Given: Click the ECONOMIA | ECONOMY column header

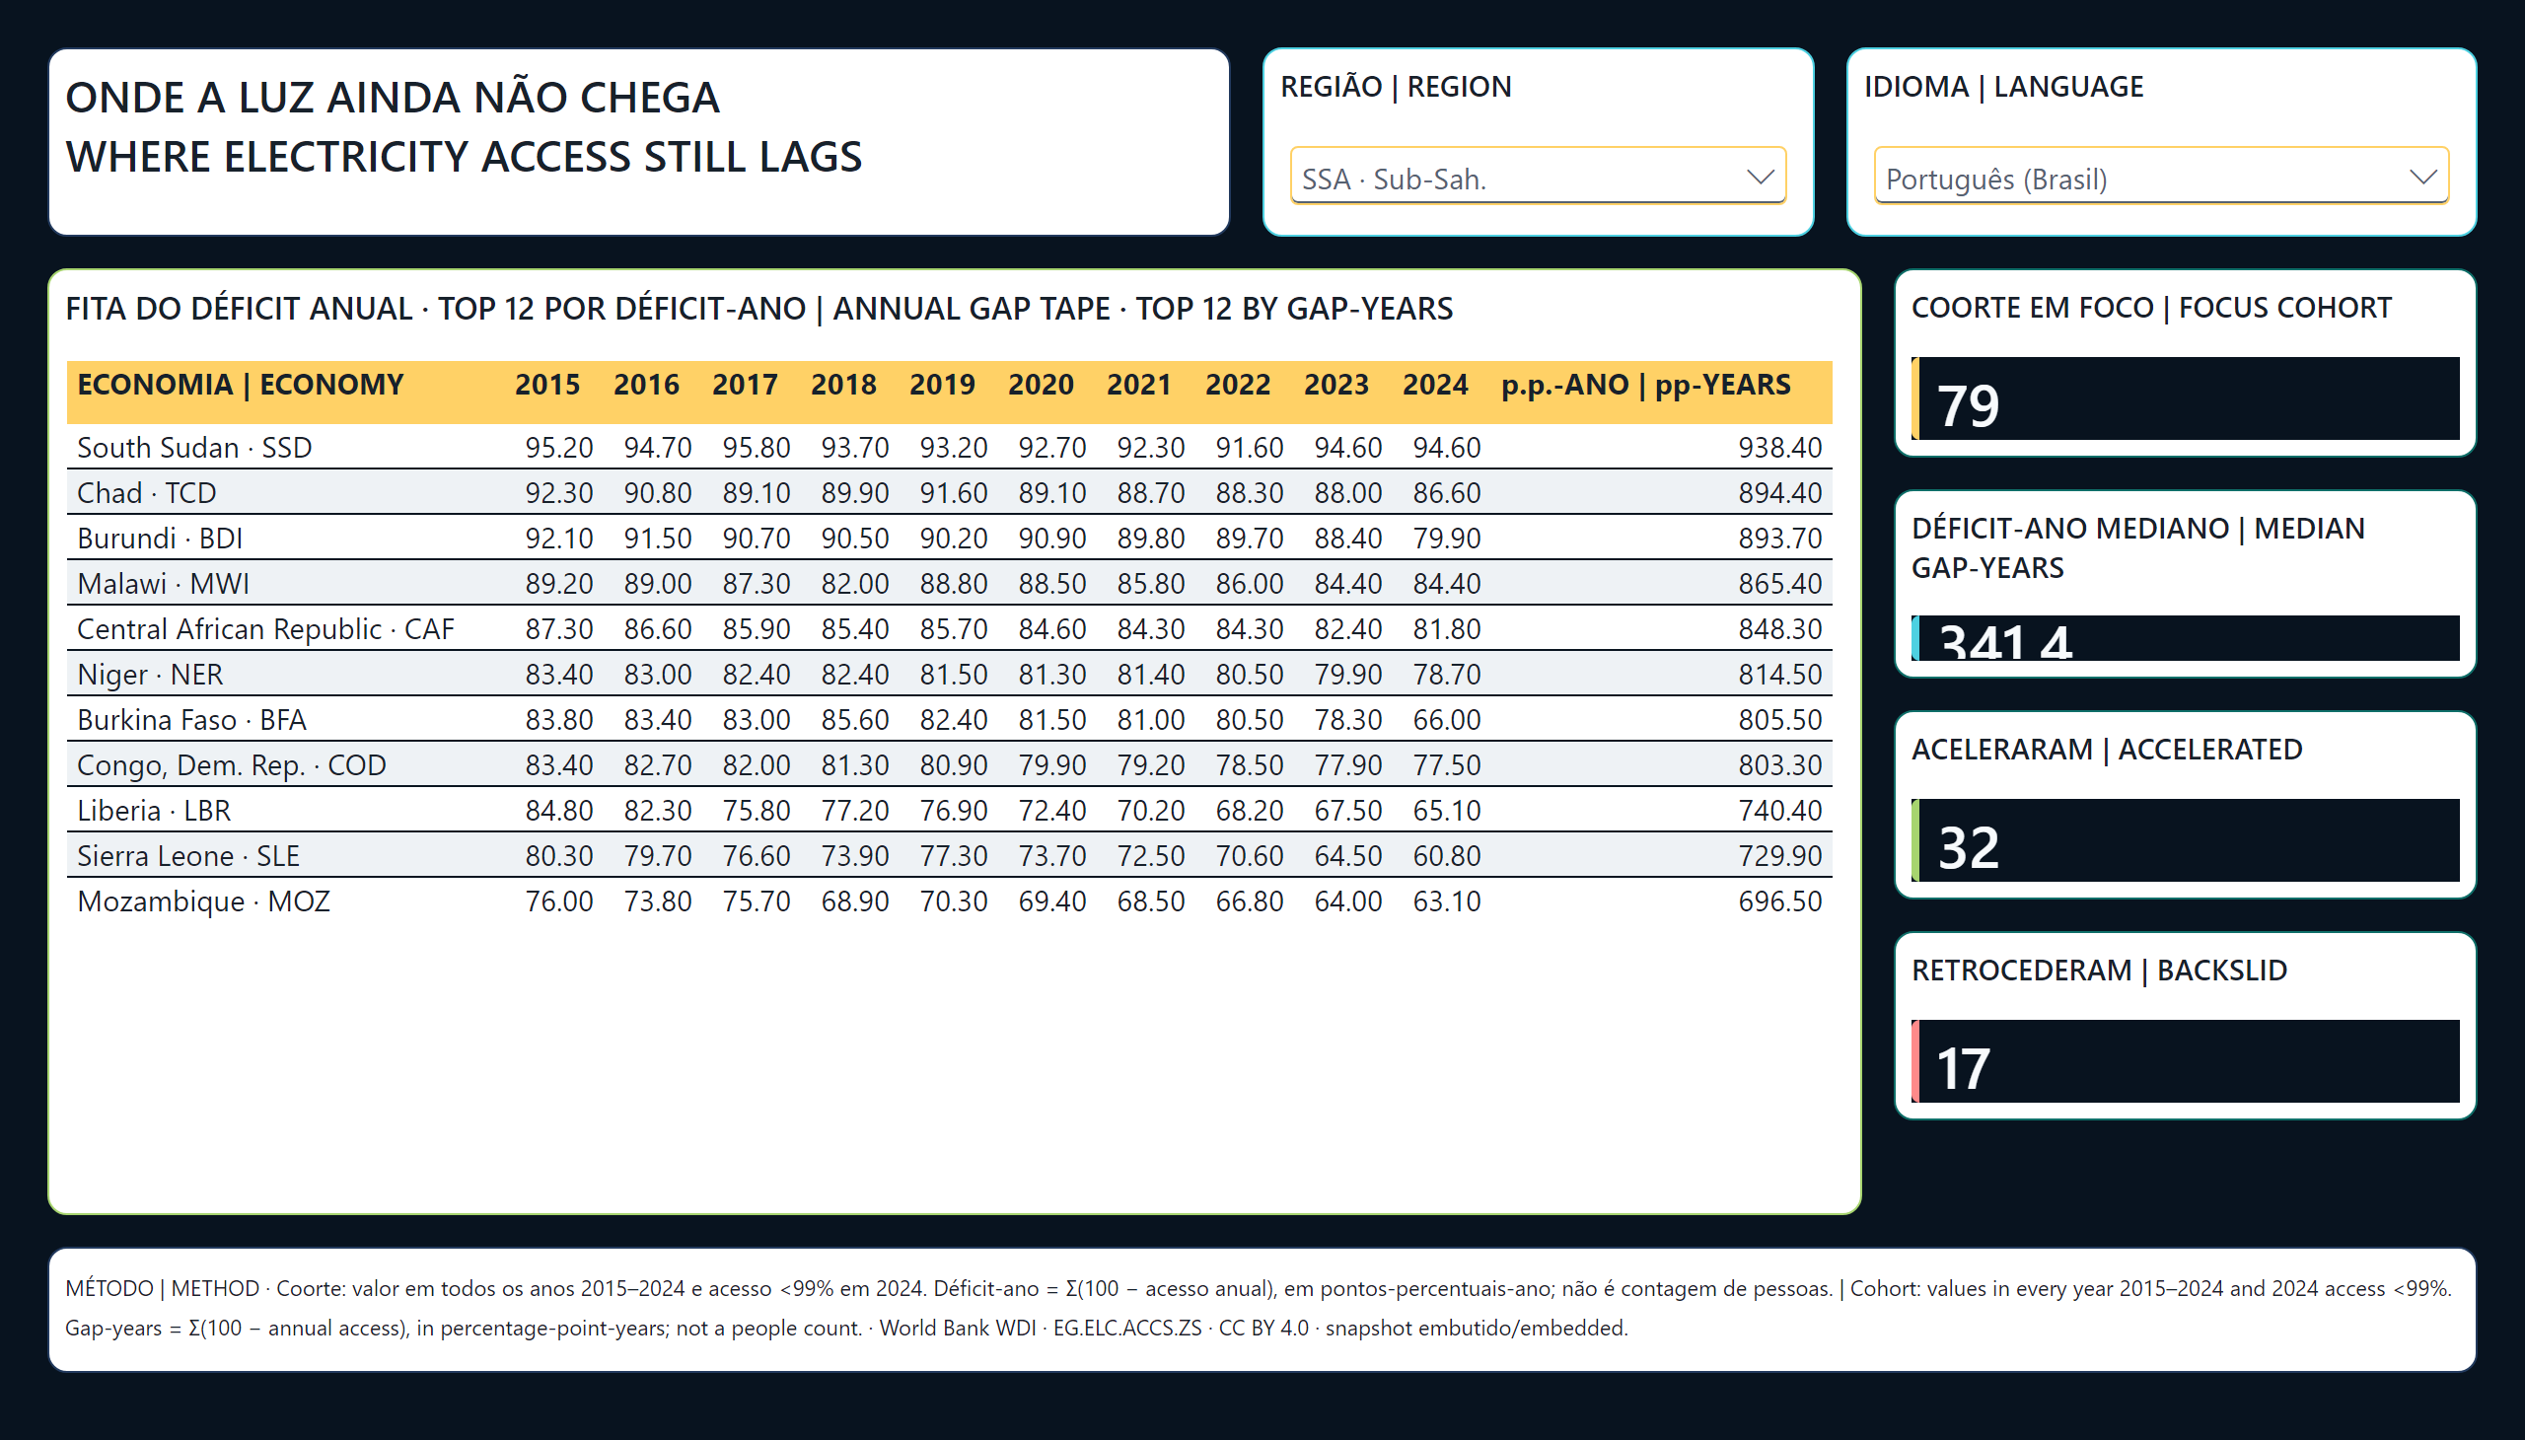Looking at the screenshot, I should coord(241,384).
